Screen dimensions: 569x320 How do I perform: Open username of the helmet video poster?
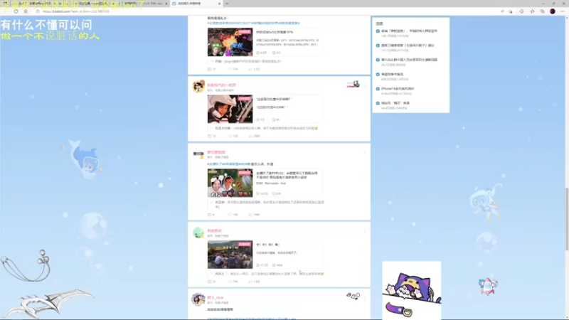221,85
